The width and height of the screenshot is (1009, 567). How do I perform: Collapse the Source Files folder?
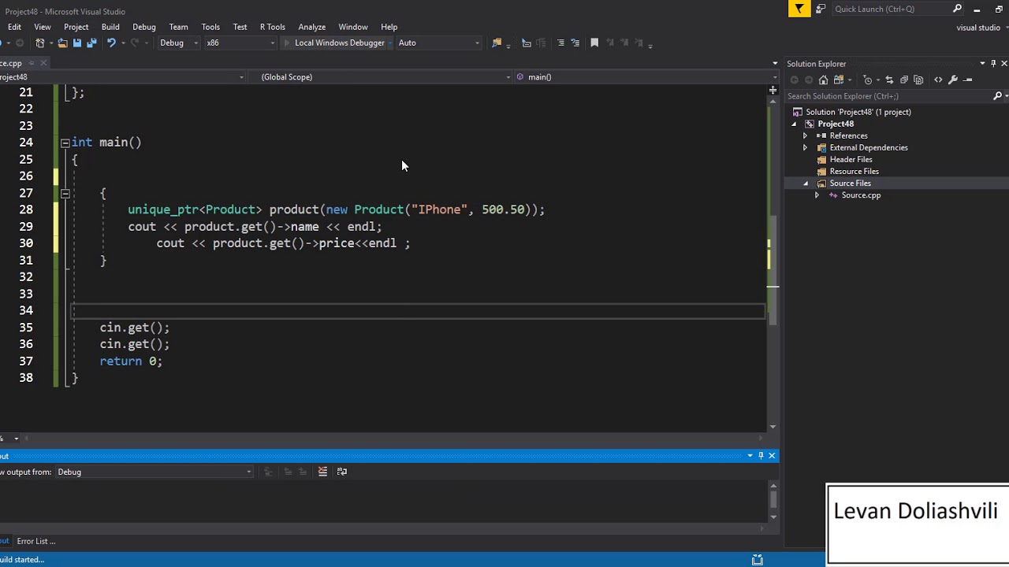806,183
